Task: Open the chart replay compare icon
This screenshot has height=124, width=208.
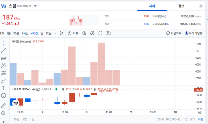Action: tap(84, 33)
